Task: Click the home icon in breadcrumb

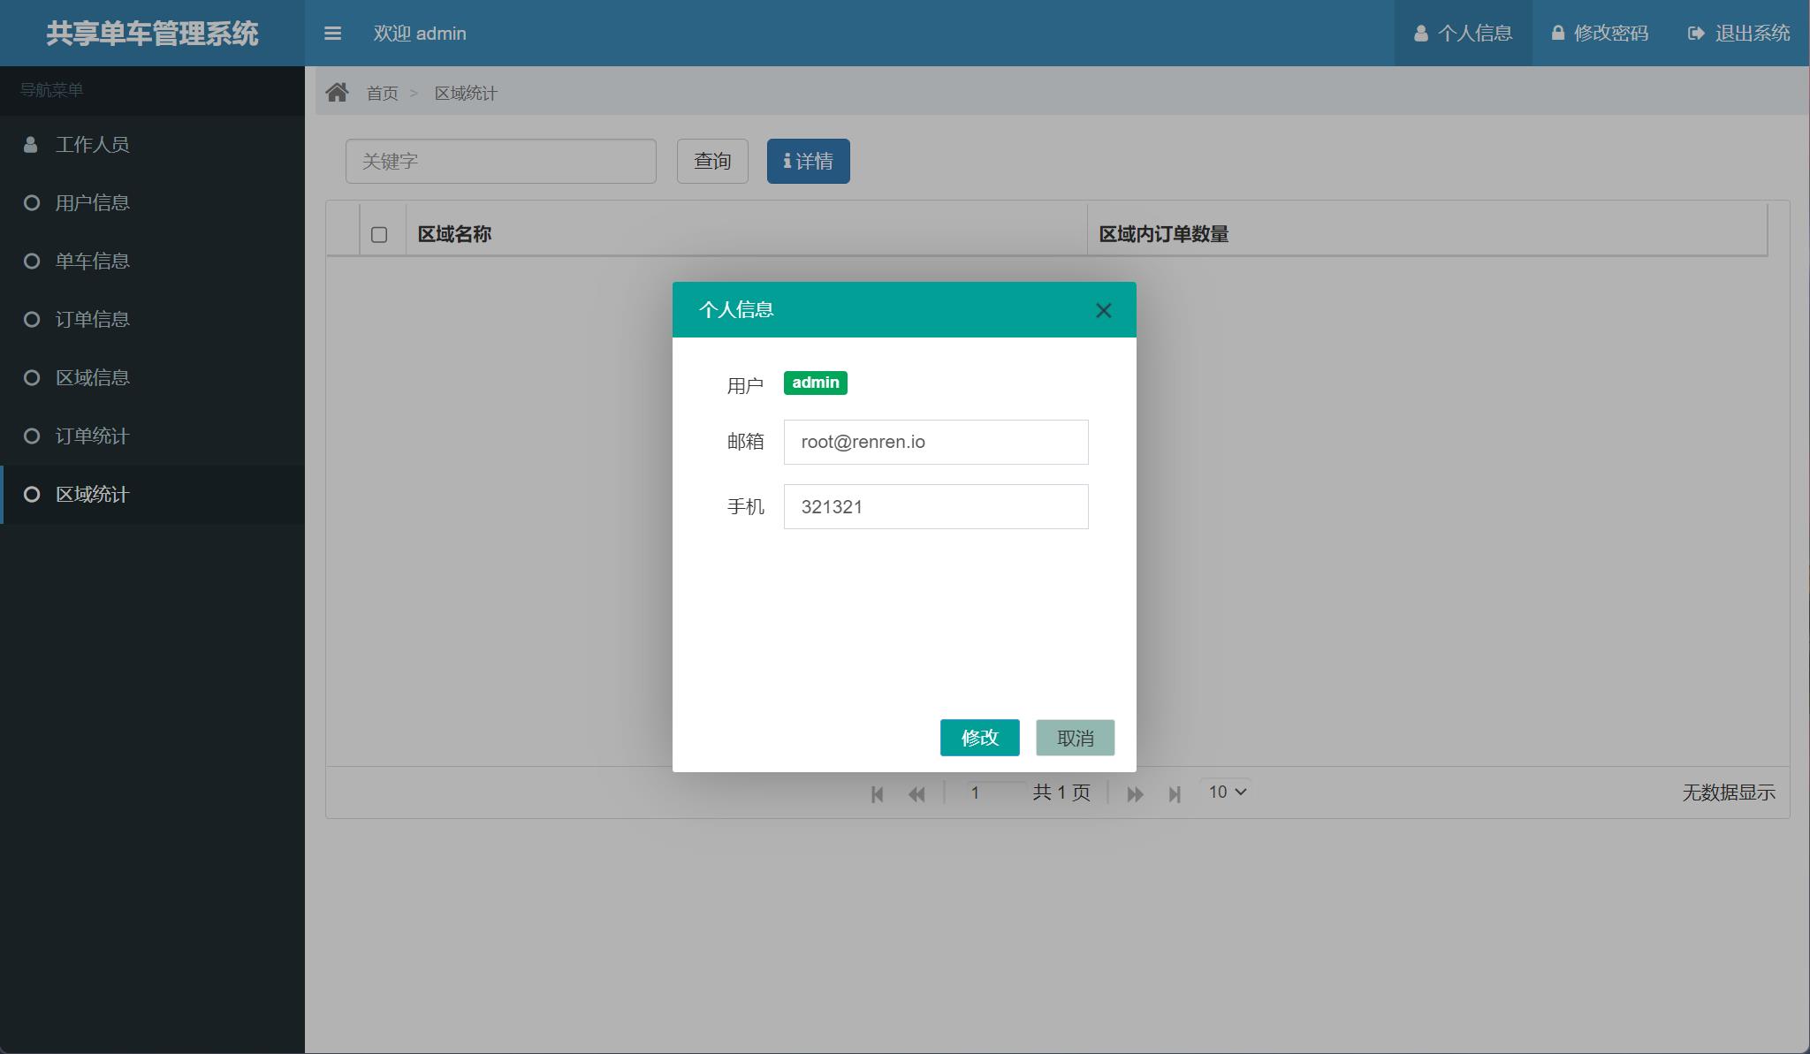Action: (x=337, y=91)
